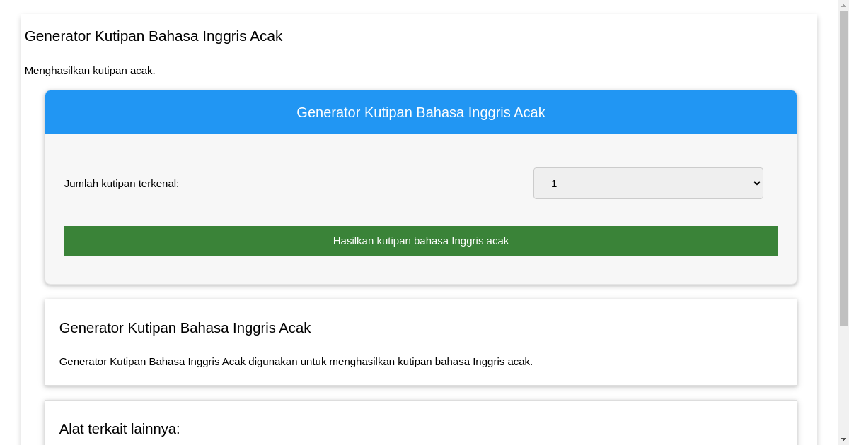Click the 'Alat terkait lainnya:' heading
This screenshot has height=445, width=849.
point(120,428)
